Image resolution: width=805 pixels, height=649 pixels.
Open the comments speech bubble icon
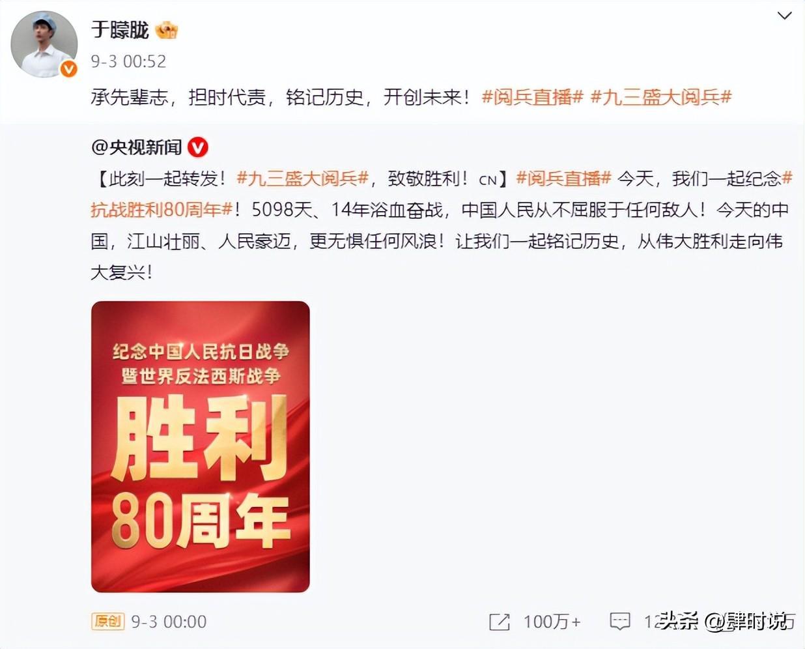pyautogui.click(x=619, y=621)
